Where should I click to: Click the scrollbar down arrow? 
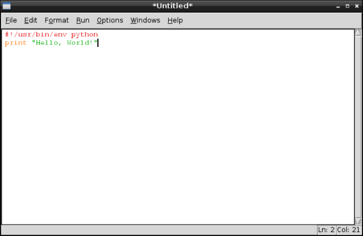tap(358, 221)
